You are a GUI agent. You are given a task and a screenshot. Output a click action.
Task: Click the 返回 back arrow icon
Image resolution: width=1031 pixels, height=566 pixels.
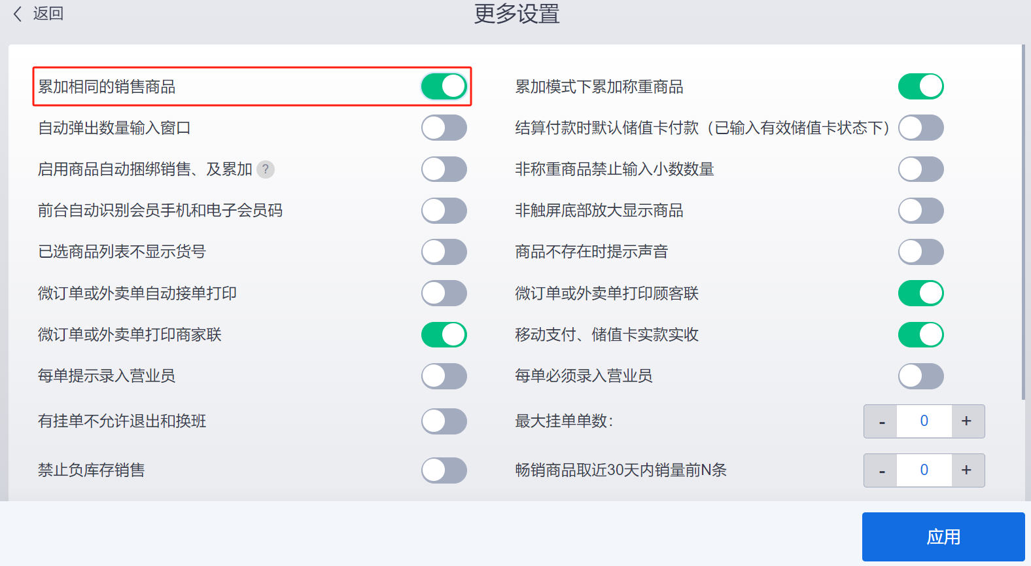click(18, 14)
